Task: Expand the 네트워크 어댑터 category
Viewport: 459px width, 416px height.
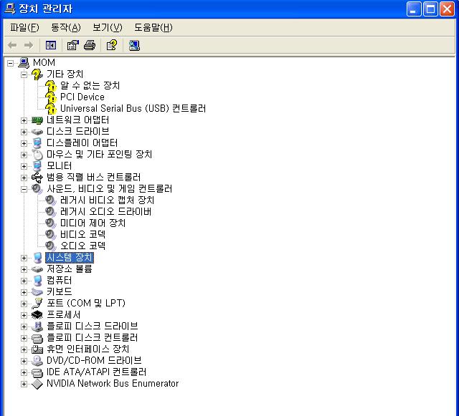Action: pyautogui.click(x=24, y=120)
